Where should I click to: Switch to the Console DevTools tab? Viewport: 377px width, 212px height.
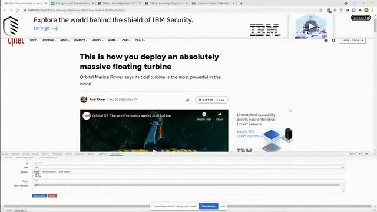tap(26, 154)
